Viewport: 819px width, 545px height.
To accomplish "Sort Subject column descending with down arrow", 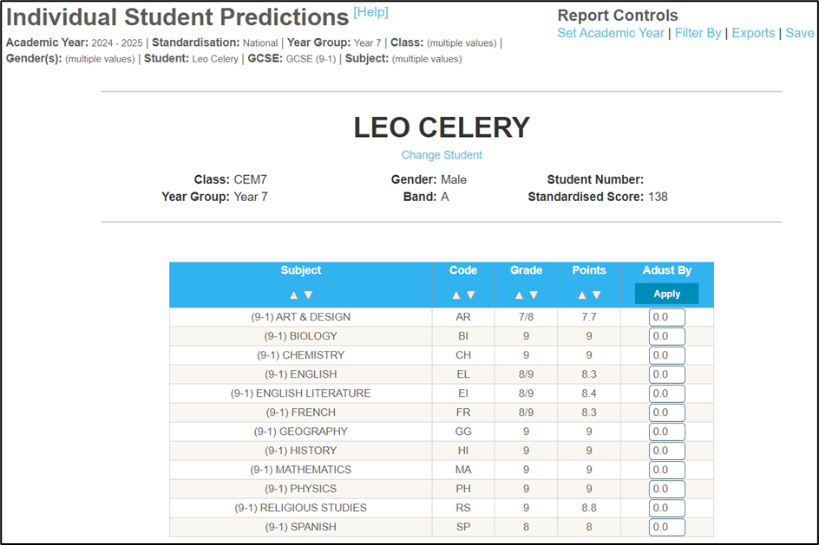I will (308, 295).
